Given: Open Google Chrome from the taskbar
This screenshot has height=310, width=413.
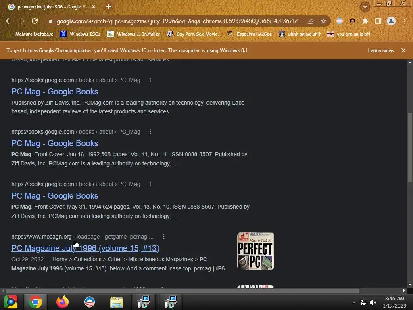Looking at the screenshot, I should coord(35,302).
